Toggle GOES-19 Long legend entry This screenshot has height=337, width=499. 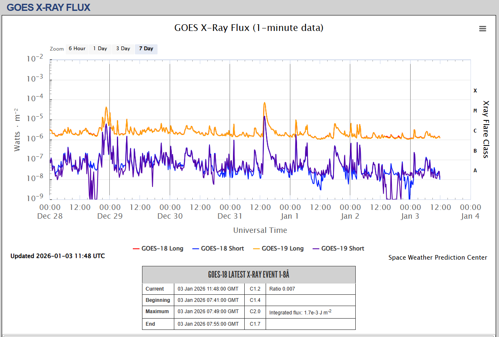pos(278,248)
